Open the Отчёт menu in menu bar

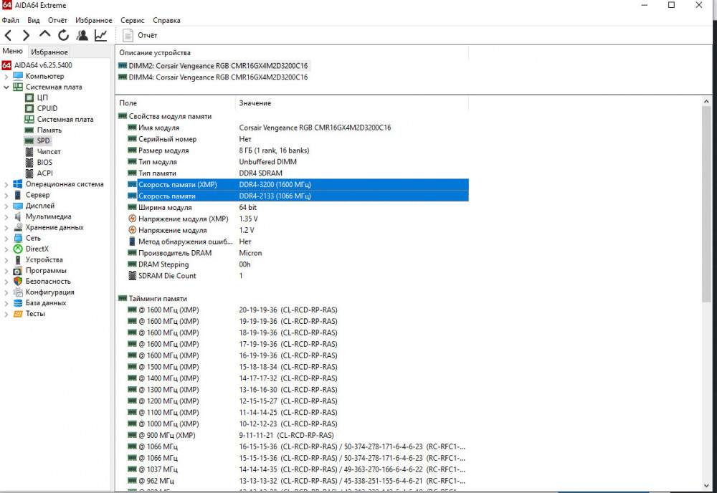(57, 20)
